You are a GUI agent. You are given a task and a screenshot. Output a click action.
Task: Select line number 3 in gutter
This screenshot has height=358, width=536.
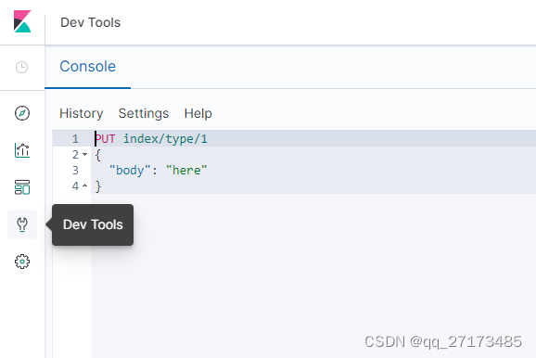click(75, 171)
